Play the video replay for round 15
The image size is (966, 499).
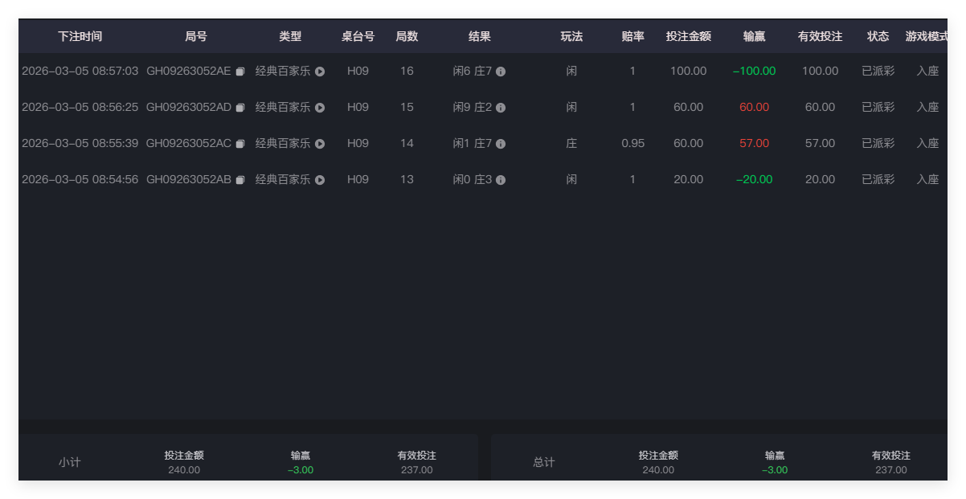click(319, 107)
